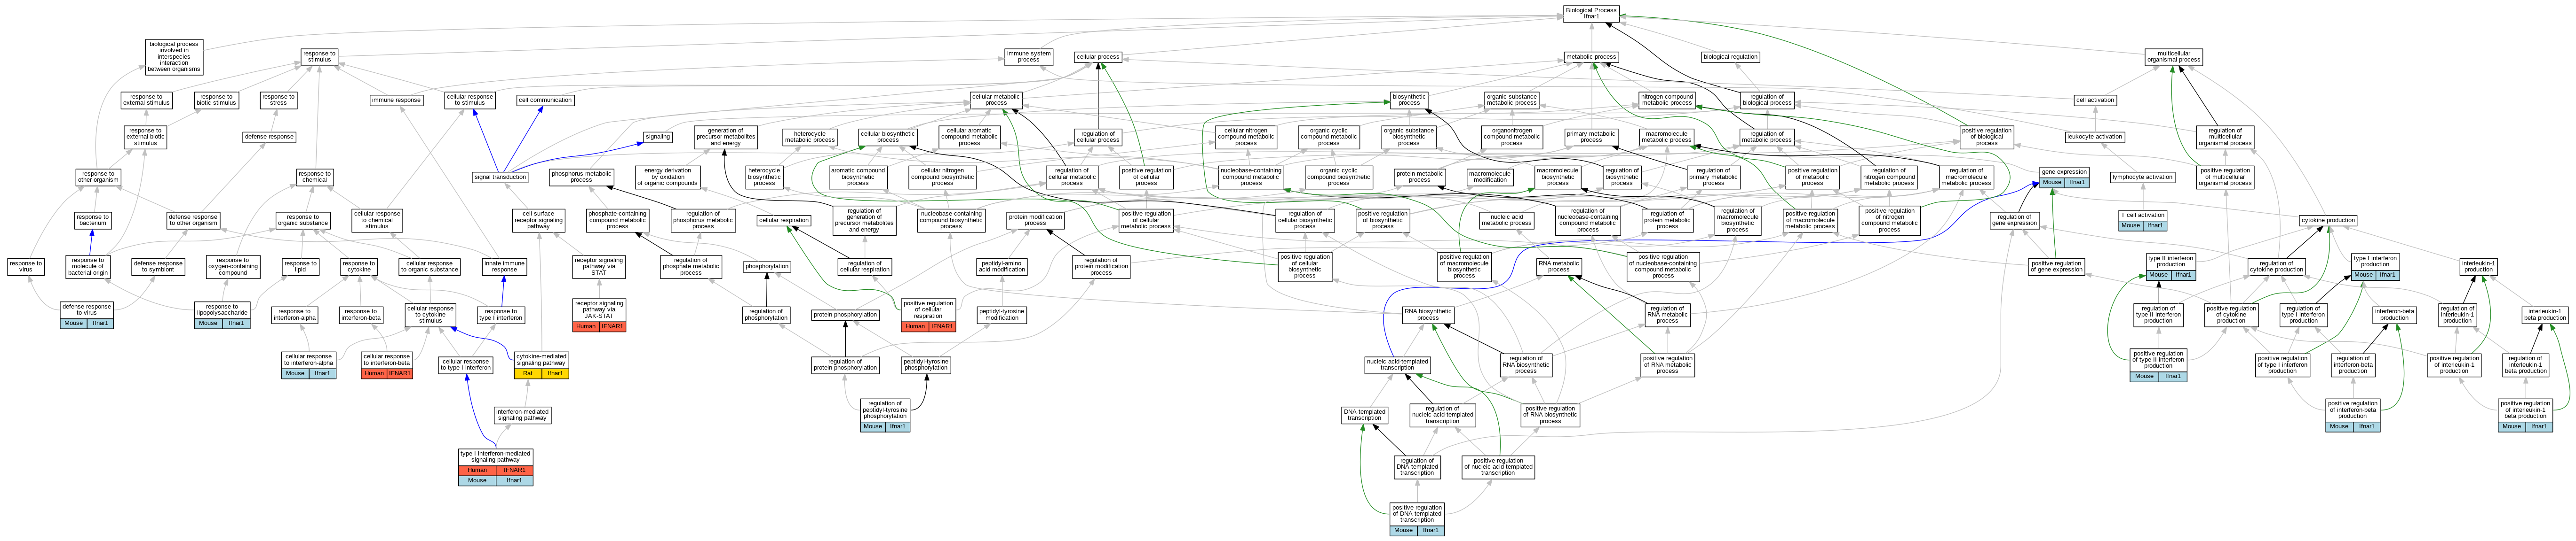Click the 'type I interferon-mediated signaling pathway' node

click(x=496, y=467)
